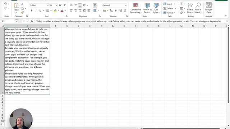The height and width of the screenshot is (129, 230).
Task: Open Cell Styles gallery
Action: click(156, 8)
